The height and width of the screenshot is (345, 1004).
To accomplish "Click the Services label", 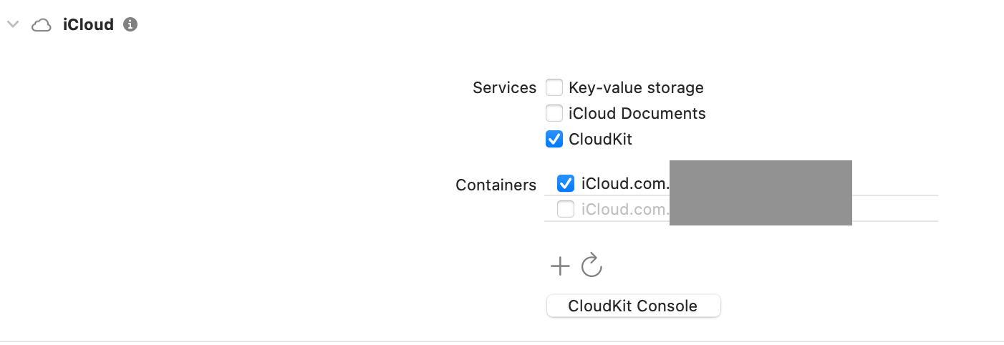I will point(504,87).
